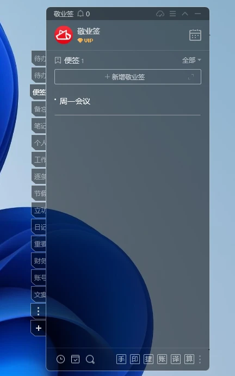Open the search magnifier icon

click(90, 360)
